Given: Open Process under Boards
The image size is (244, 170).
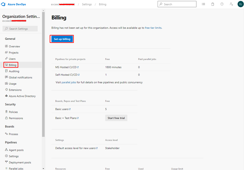Looking at the screenshot, I should (13, 134).
